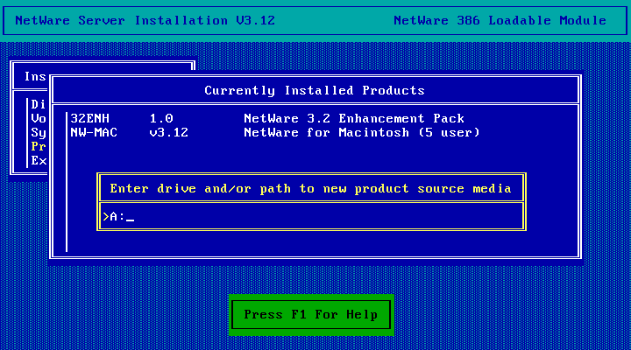Click the v3.12 version value for NW-MAC
Screen dimensions: 631x350
click(169, 133)
